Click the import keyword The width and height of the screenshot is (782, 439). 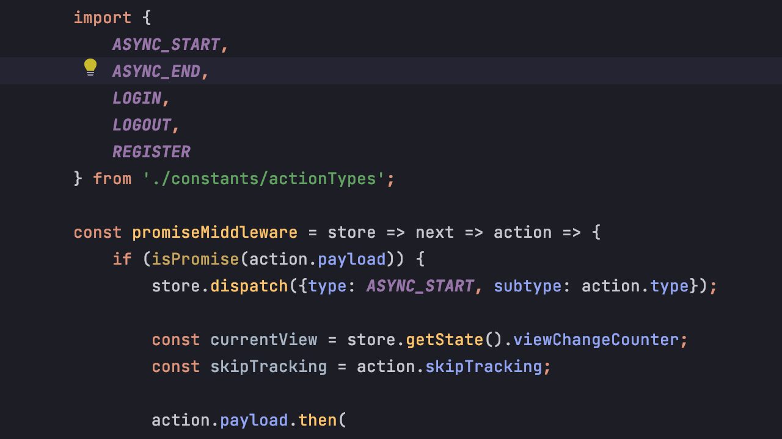click(x=103, y=18)
